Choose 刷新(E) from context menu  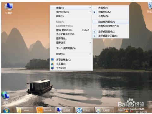(x=71, y=16)
